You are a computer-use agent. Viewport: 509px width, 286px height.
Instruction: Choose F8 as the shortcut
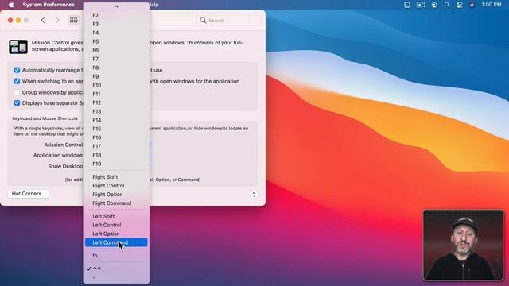click(x=116, y=68)
